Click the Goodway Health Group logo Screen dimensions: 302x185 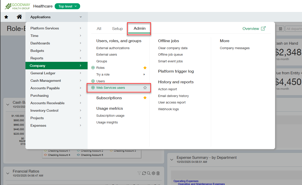tap(17, 6)
